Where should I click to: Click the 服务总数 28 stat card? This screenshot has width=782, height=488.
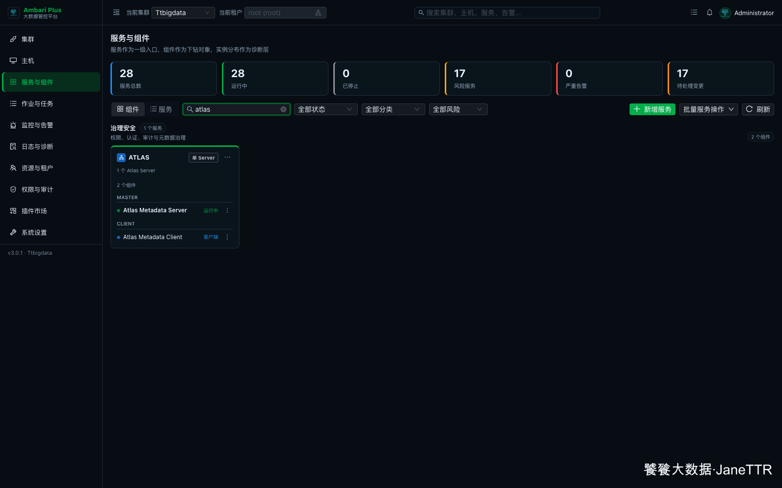[x=164, y=79]
